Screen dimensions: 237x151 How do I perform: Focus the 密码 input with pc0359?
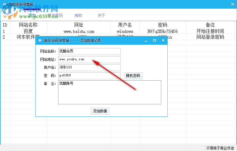click(x=89, y=76)
